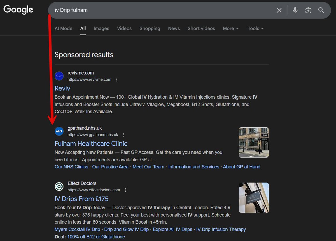The height and width of the screenshot is (241, 336).
Task: Open the Shopping tab
Action: tap(150, 28)
